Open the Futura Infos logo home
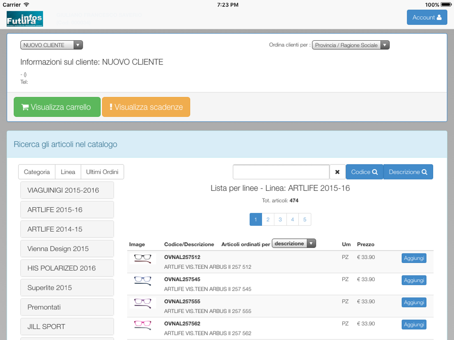The height and width of the screenshot is (340, 454). (x=25, y=19)
